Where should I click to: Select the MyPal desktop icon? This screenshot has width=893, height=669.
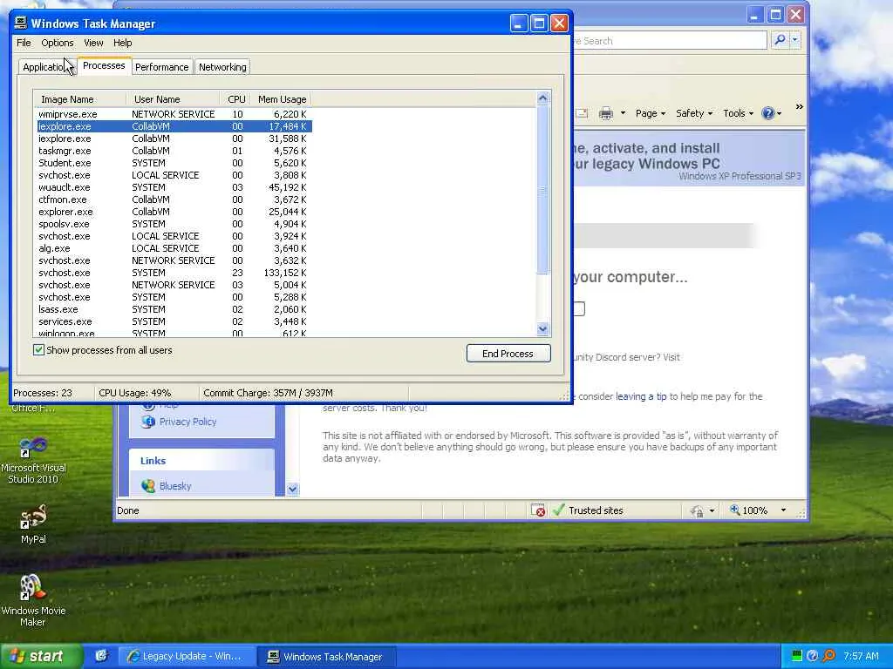click(33, 524)
